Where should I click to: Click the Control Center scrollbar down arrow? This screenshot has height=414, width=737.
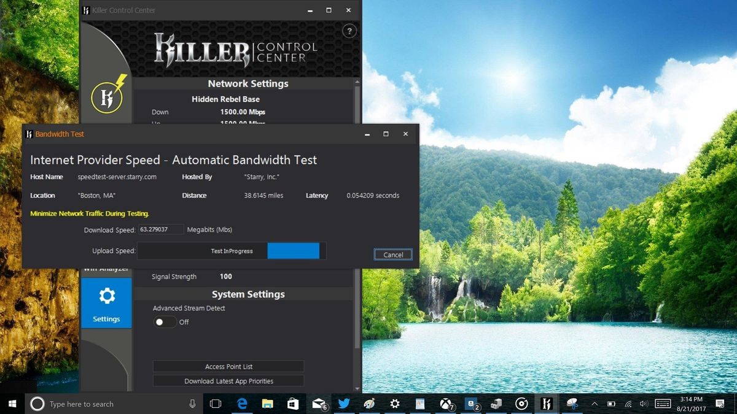pyautogui.click(x=357, y=388)
